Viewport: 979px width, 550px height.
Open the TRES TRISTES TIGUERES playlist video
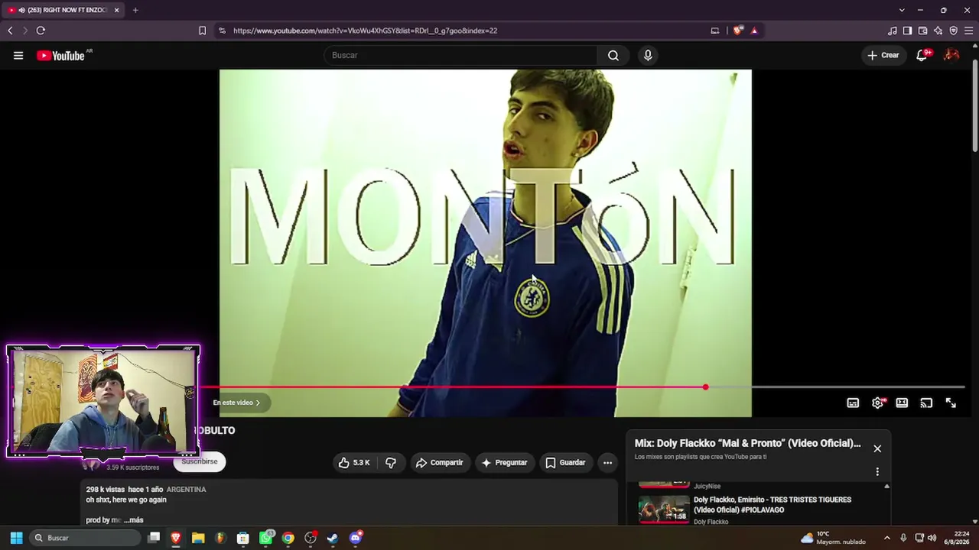(772, 505)
